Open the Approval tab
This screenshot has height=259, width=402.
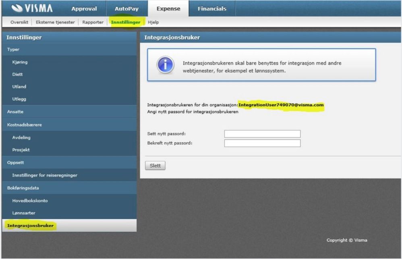pos(84,9)
